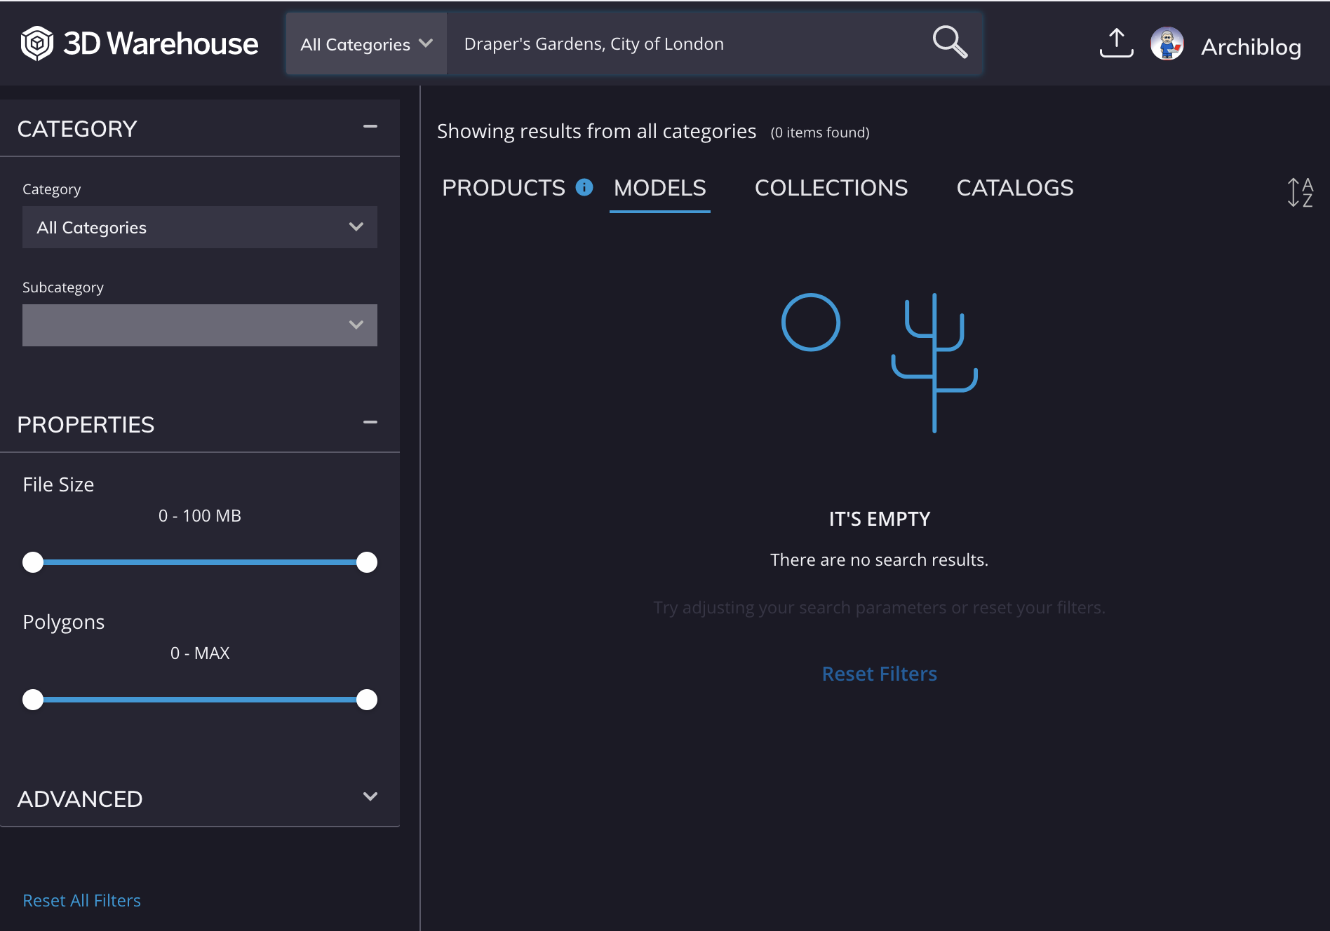Click the Reset Filters link
The image size is (1330, 931).
880,674
